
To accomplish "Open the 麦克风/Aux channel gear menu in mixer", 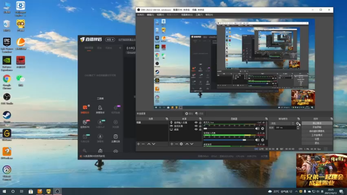I will tap(263, 128).
